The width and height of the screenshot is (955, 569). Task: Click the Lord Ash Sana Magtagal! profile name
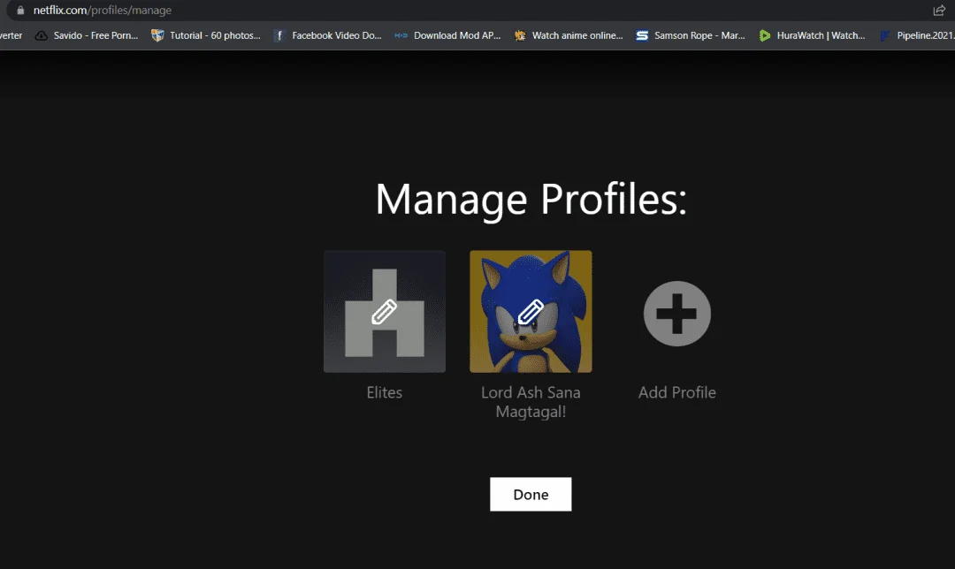[531, 402]
